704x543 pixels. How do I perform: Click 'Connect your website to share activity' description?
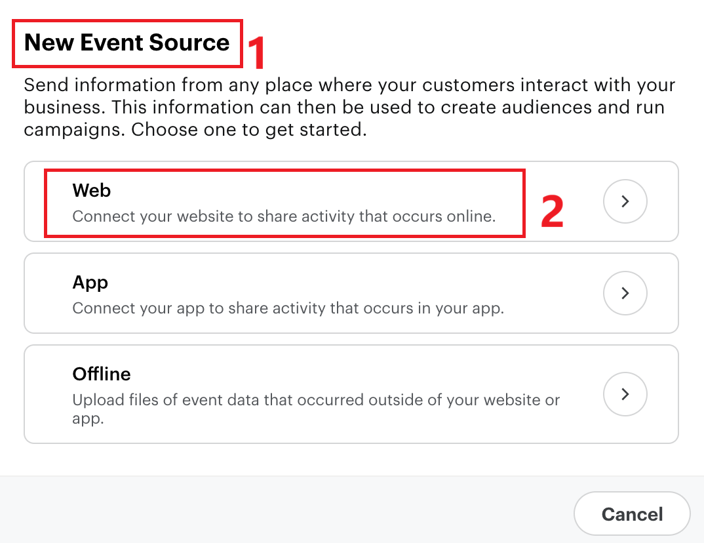(x=284, y=216)
